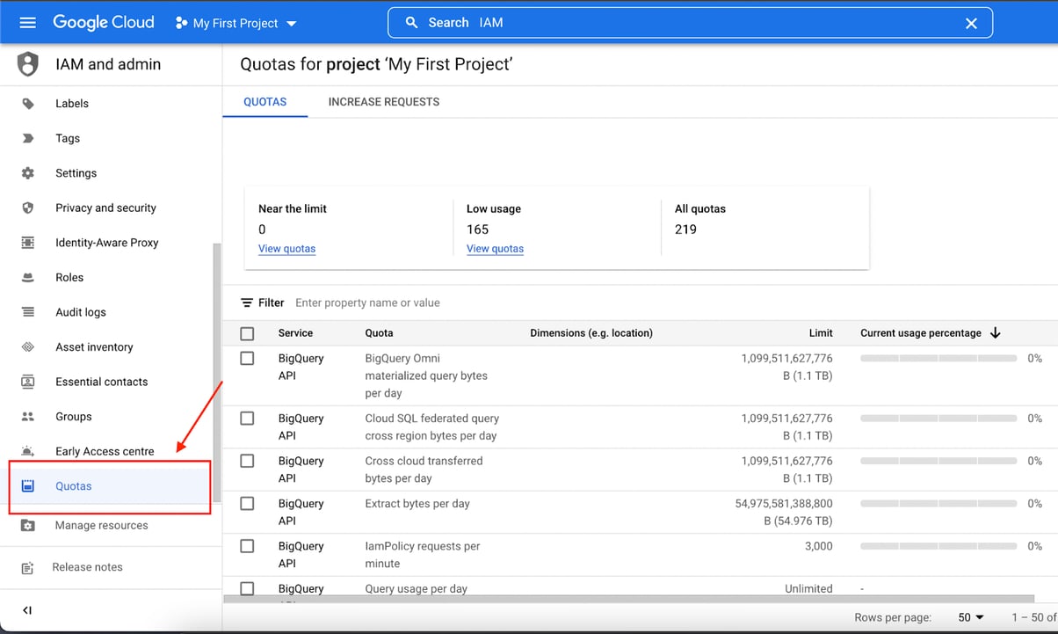Open the My First Project selector

point(236,25)
